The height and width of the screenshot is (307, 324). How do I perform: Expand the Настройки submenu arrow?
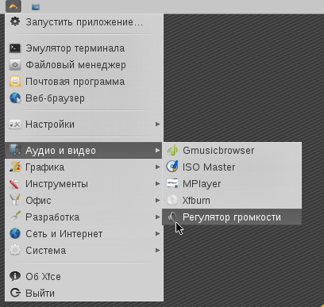(x=157, y=124)
